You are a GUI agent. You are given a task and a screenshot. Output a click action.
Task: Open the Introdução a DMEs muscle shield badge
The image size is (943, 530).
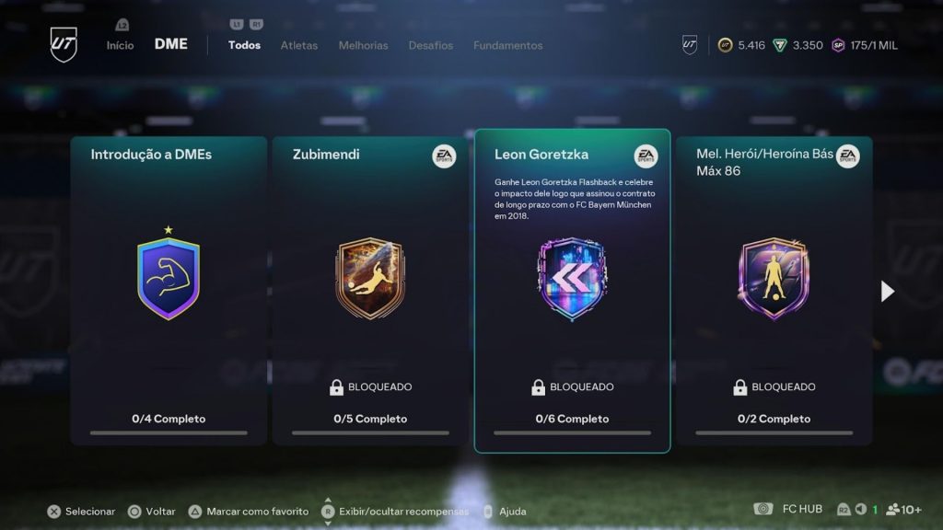(x=169, y=274)
